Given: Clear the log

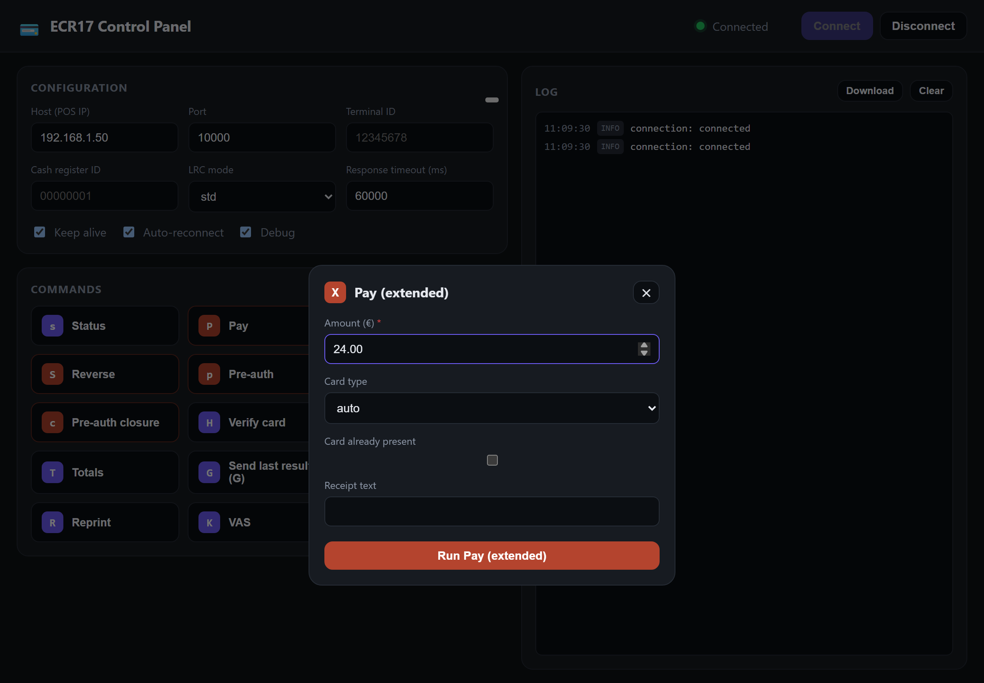Looking at the screenshot, I should coord(931,91).
